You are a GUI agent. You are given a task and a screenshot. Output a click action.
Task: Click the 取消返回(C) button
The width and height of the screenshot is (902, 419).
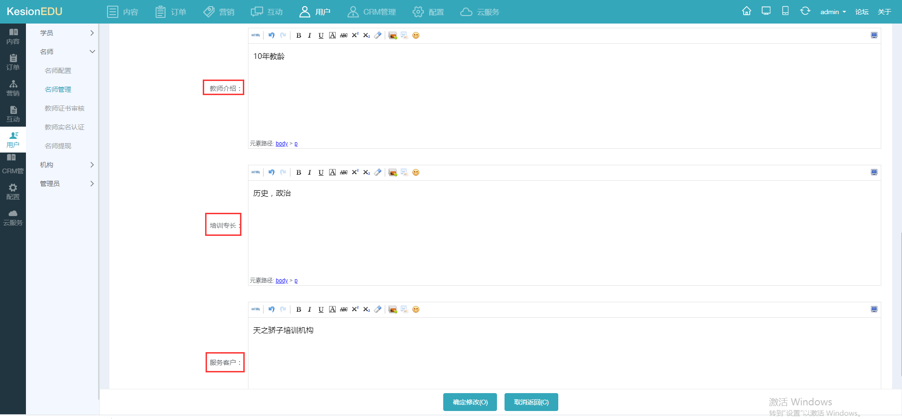[x=531, y=402]
